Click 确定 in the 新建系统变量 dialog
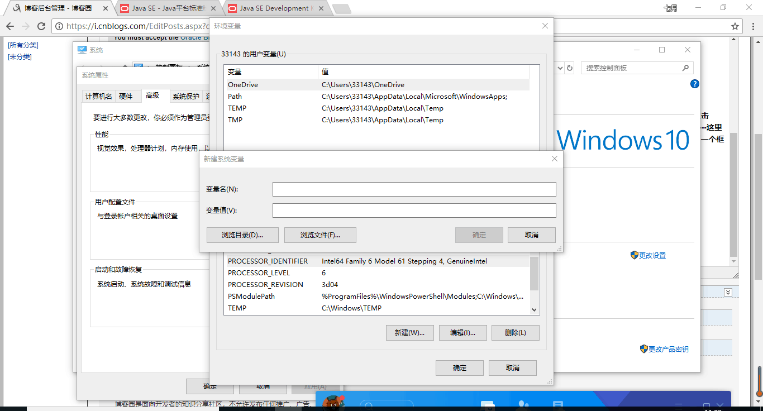This screenshot has height=411, width=763. coord(479,235)
